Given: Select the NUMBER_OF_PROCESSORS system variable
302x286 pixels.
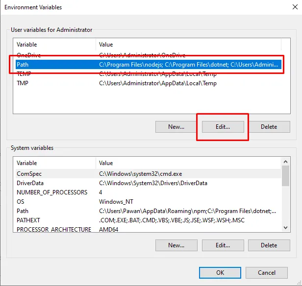Looking at the screenshot, I should tap(148, 192).
